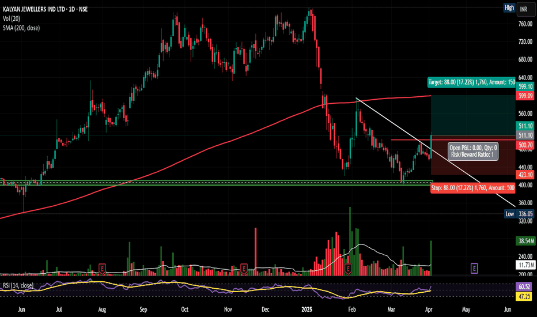Click the 2025 label on time axis
Image resolution: width=537 pixels, height=317 pixels.
pyautogui.click(x=307, y=310)
